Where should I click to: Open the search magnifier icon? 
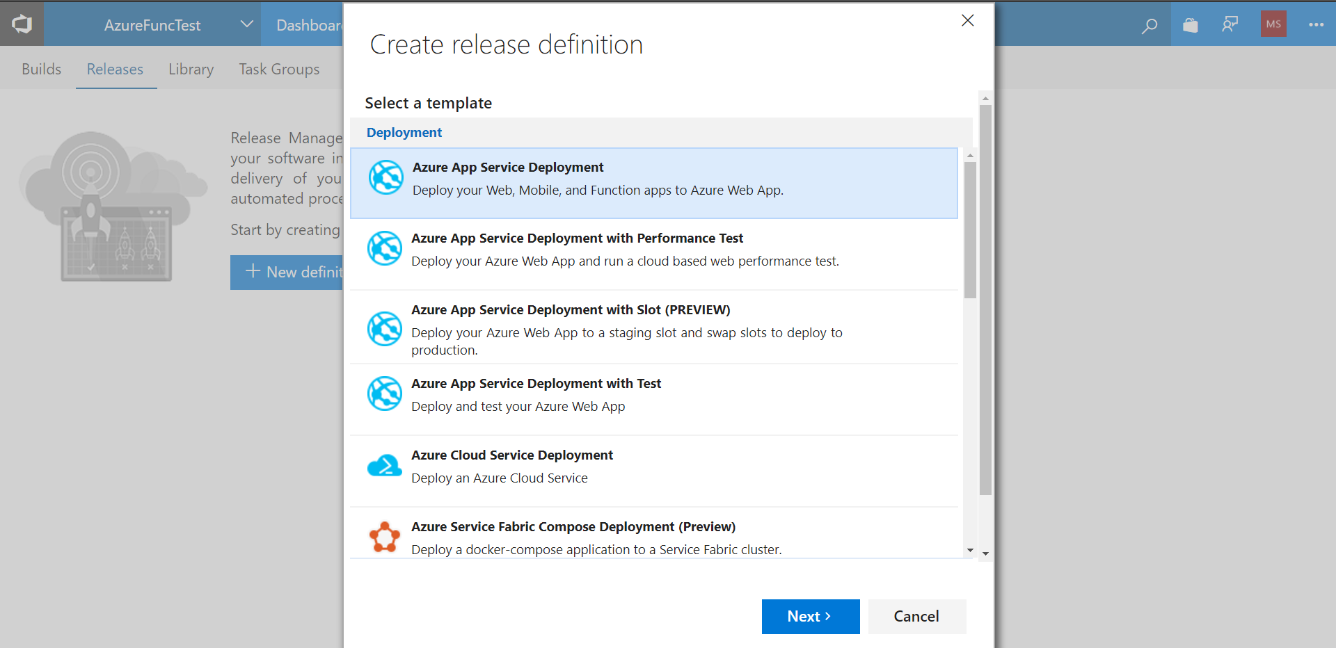pos(1150,25)
